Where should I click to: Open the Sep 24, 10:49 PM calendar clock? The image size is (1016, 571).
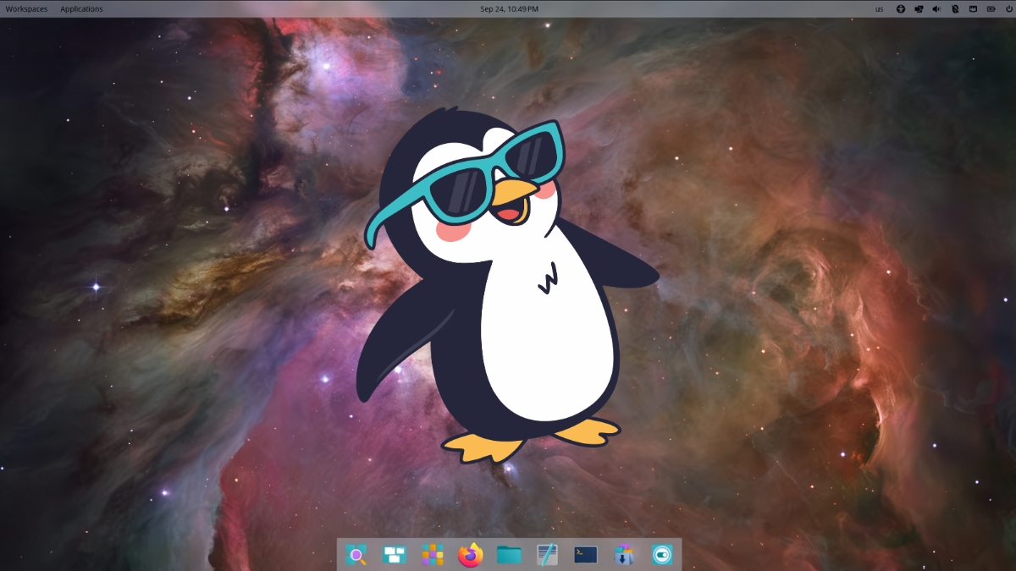coord(509,9)
